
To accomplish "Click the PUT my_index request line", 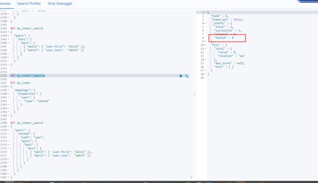I will pyautogui.click(x=20, y=83).
